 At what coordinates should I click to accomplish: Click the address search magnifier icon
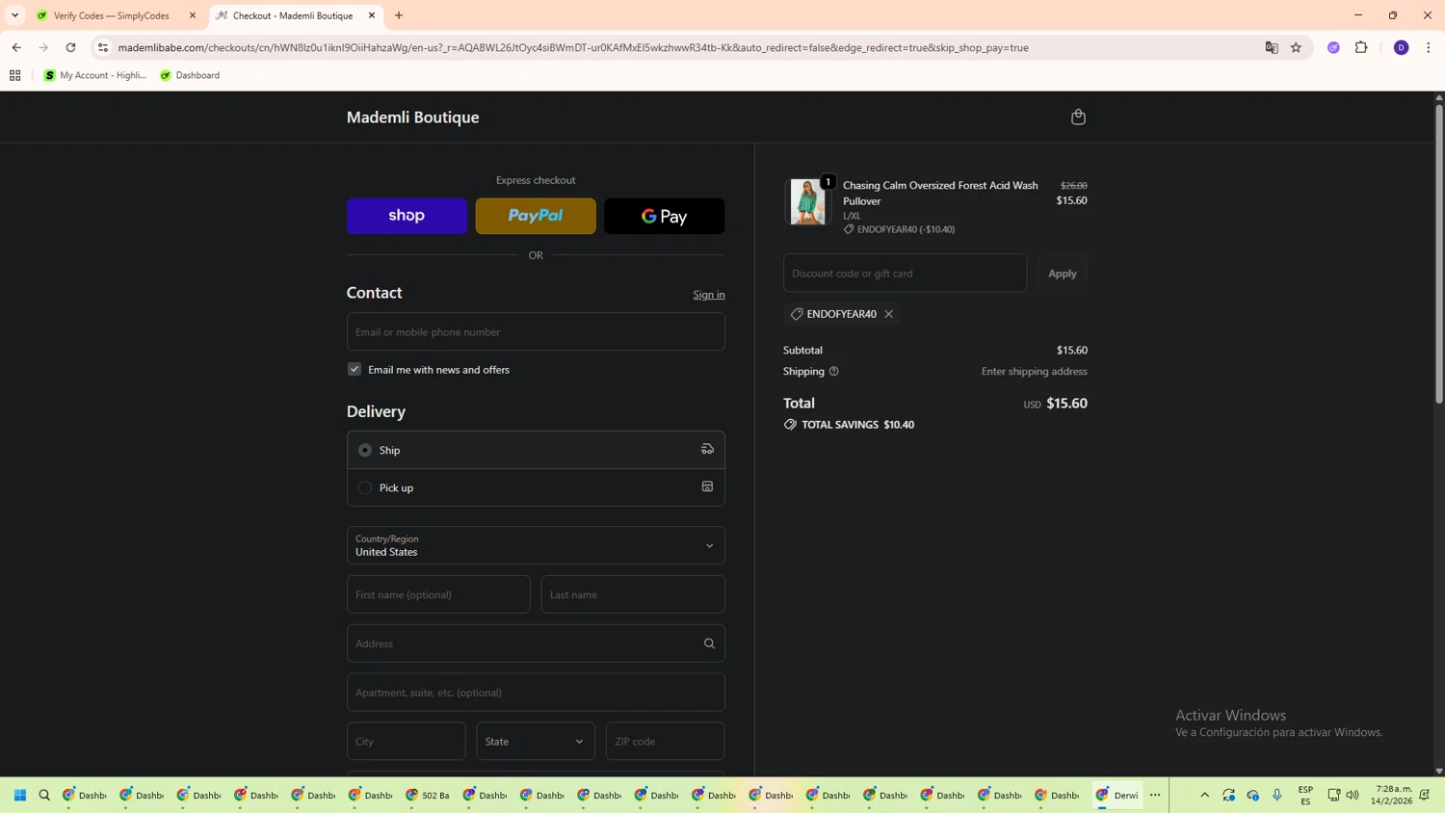(709, 643)
